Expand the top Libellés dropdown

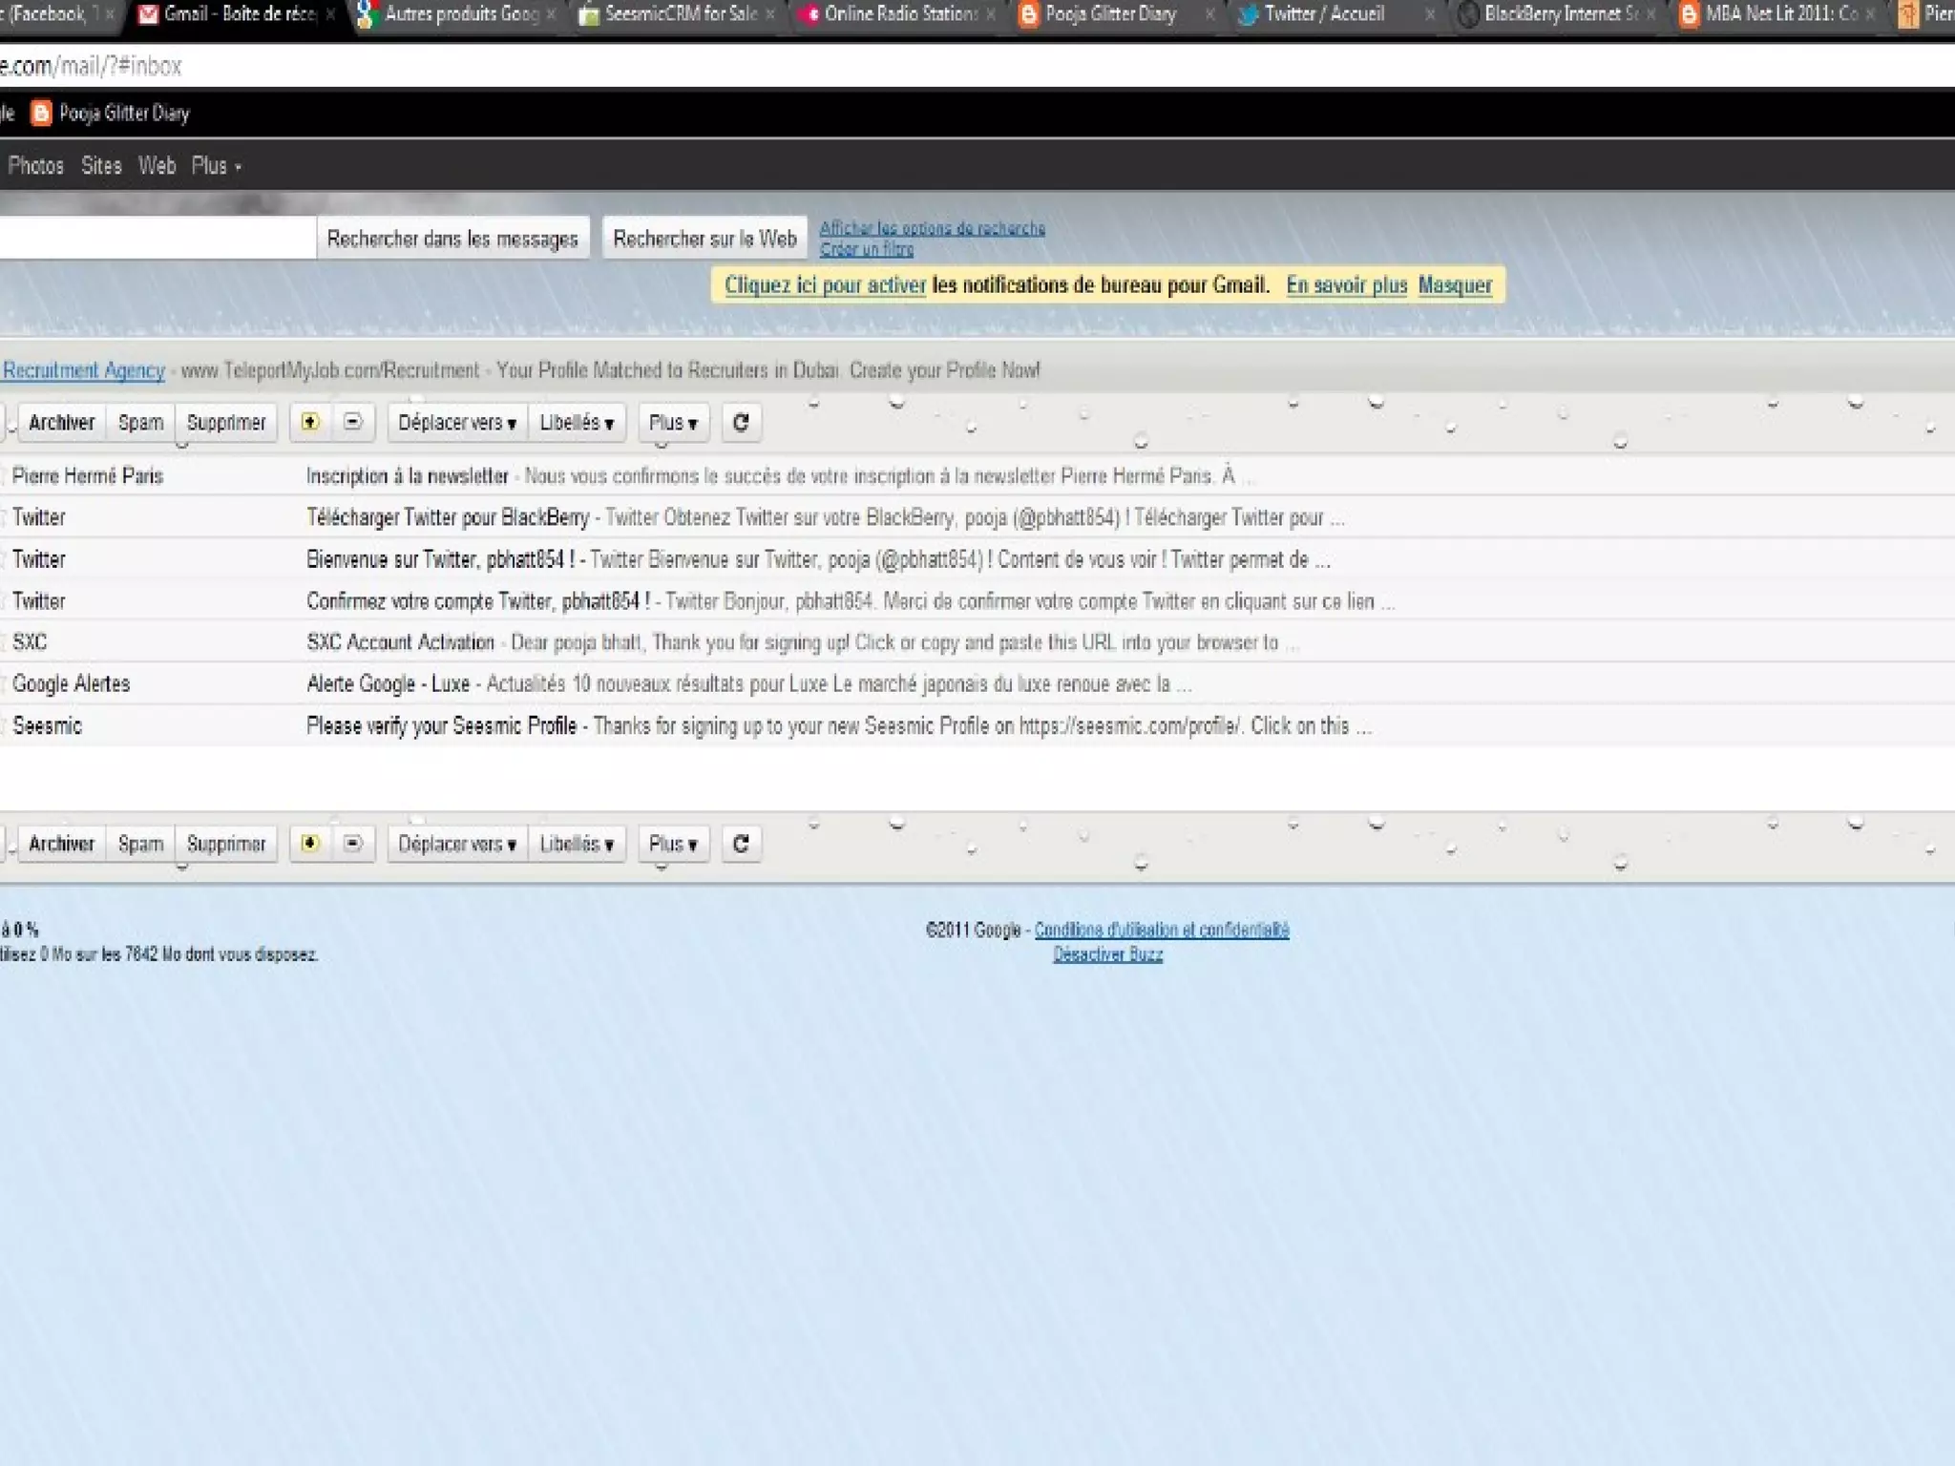[x=577, y=423]
